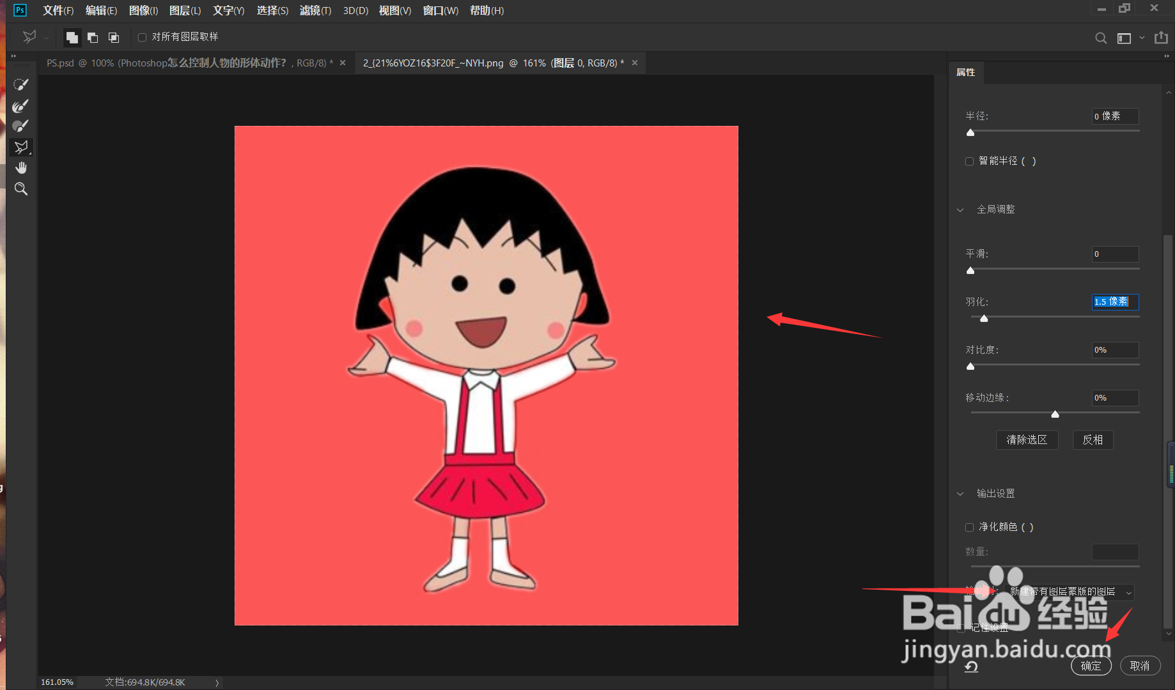Click the 移动边缘 slider handle
This screenshot has width=1175, height=690.
click(1055, 414)
